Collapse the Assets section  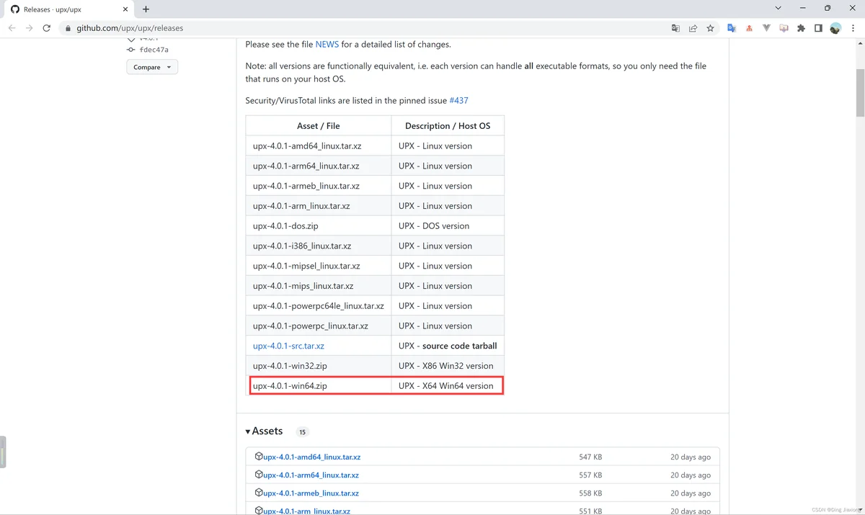click(x=264, y=431)
